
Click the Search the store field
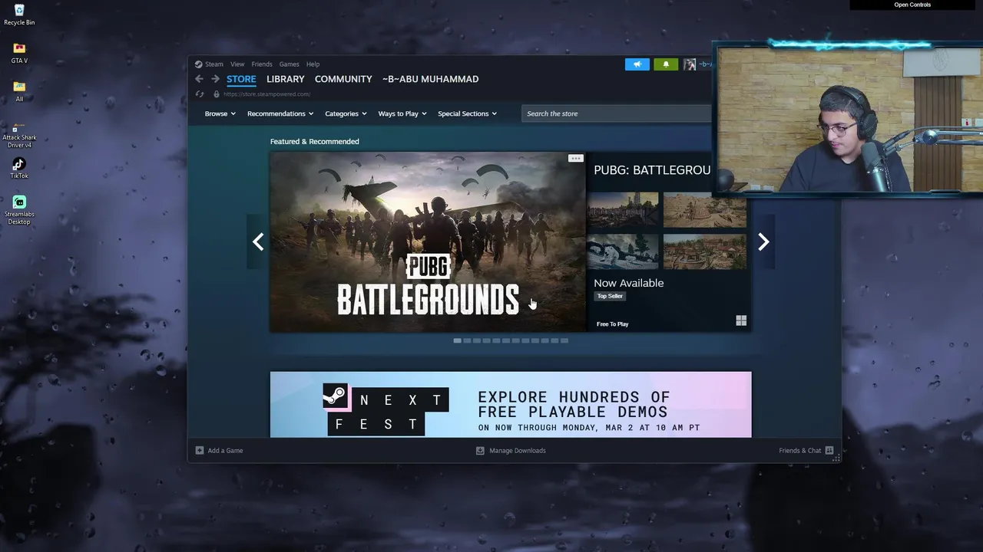coord(617,113)
